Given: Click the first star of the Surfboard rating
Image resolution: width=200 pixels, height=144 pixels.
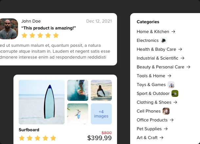Looking at the screenshot, I should point(22,138).
